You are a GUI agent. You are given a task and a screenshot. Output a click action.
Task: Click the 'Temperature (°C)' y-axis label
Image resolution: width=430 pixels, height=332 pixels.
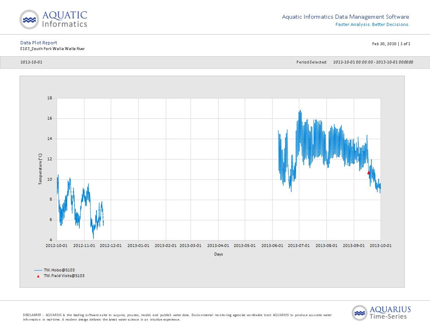(40, 169)
